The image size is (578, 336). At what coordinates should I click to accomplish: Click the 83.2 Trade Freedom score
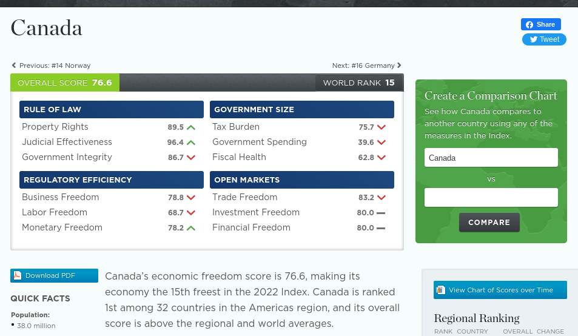click(366, 198)
